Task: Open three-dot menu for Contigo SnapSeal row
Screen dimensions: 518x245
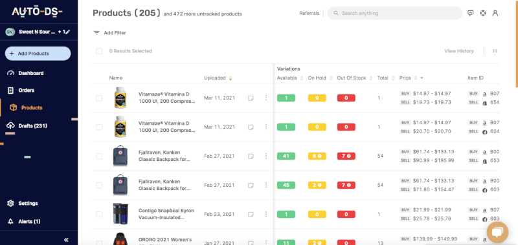Action: 266,215
